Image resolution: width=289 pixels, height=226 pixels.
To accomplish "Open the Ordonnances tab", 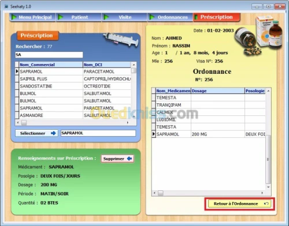I will [x=171, y=17].
